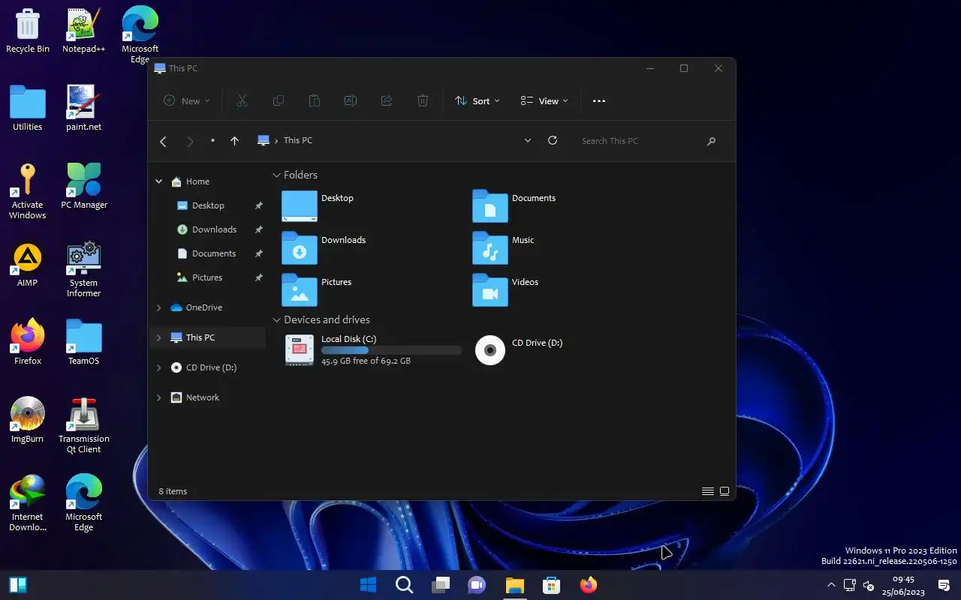Switch to details view layout icon
The height and width of the screenshot is (600, 961).
click(x=707, y=491)
